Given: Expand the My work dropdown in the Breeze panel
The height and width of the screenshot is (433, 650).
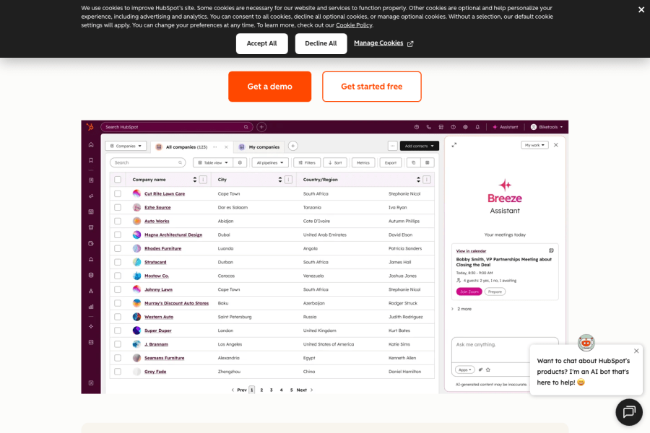Looking at the screenshot, I should [534, 144].
